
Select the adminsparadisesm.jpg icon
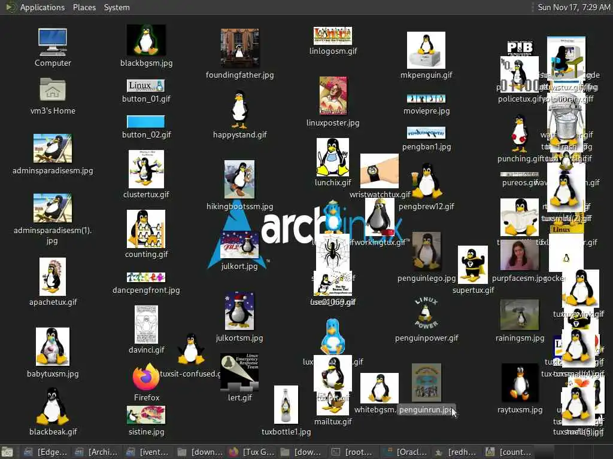[53, 148]
